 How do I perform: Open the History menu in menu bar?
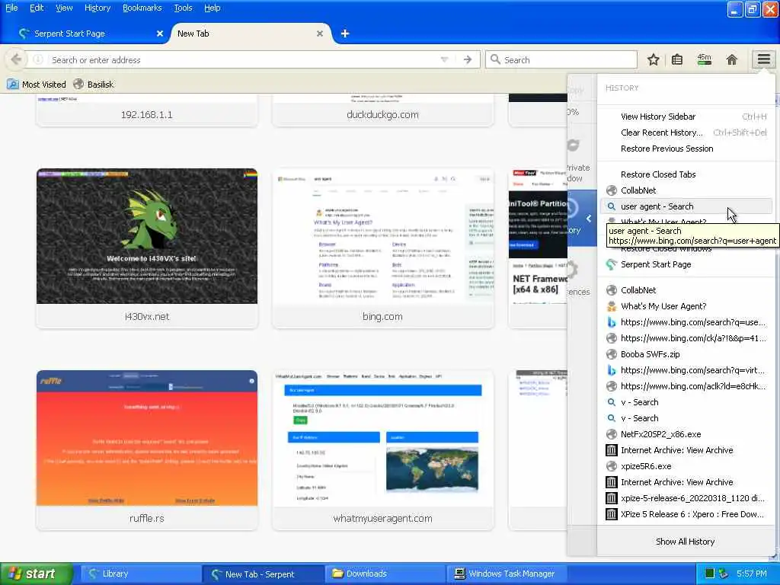97,8
